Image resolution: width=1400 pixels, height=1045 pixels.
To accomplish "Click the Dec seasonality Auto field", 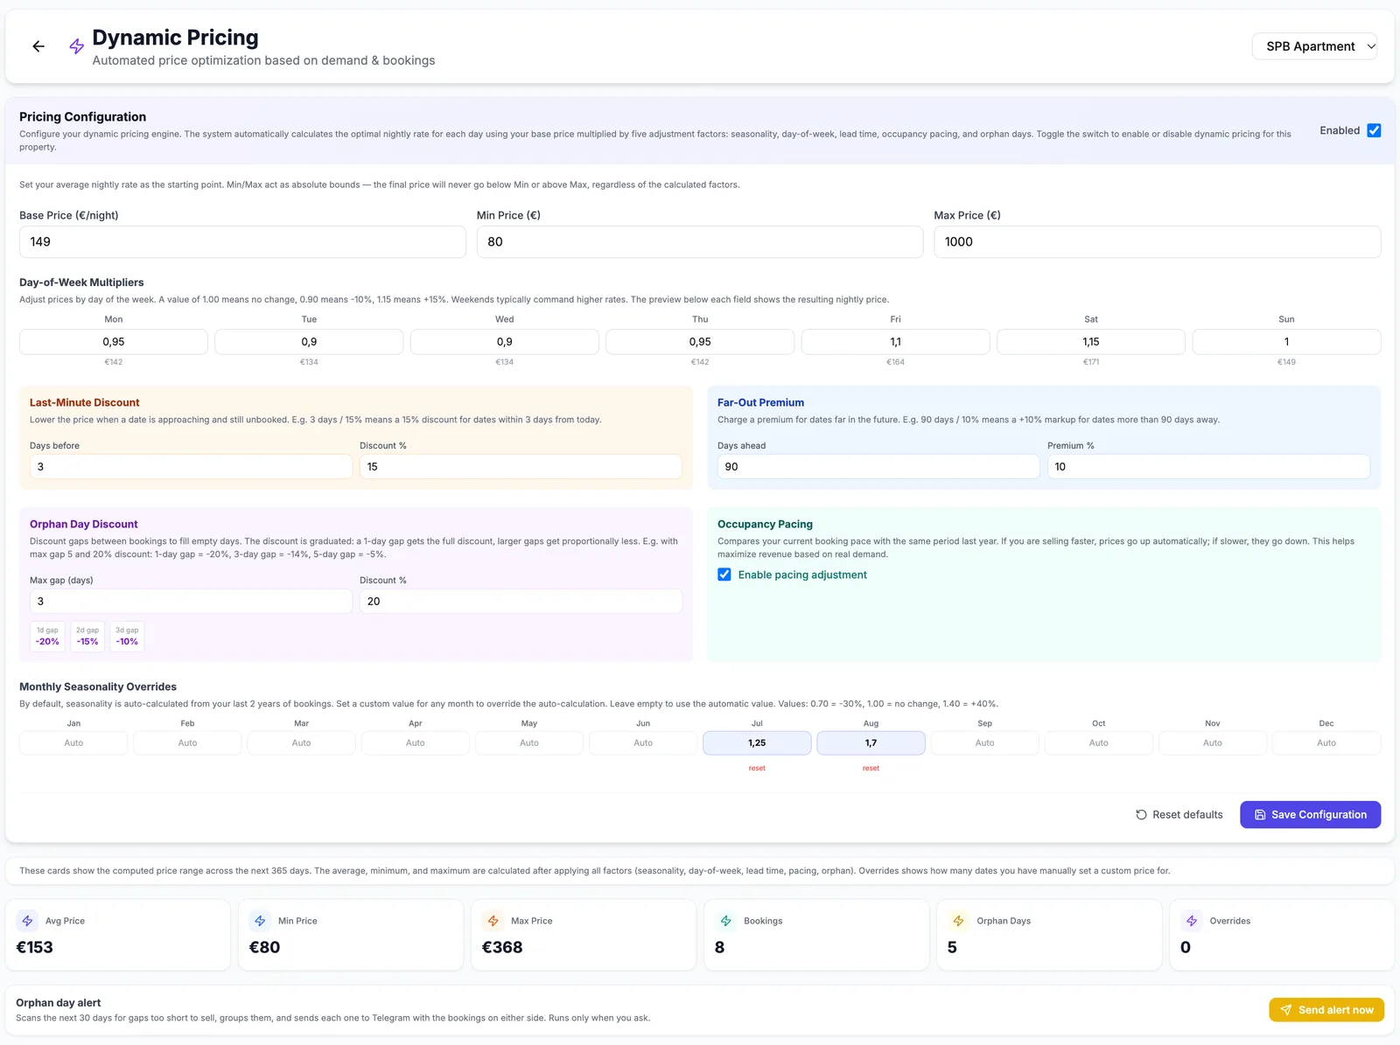I will click(1326, 743).
